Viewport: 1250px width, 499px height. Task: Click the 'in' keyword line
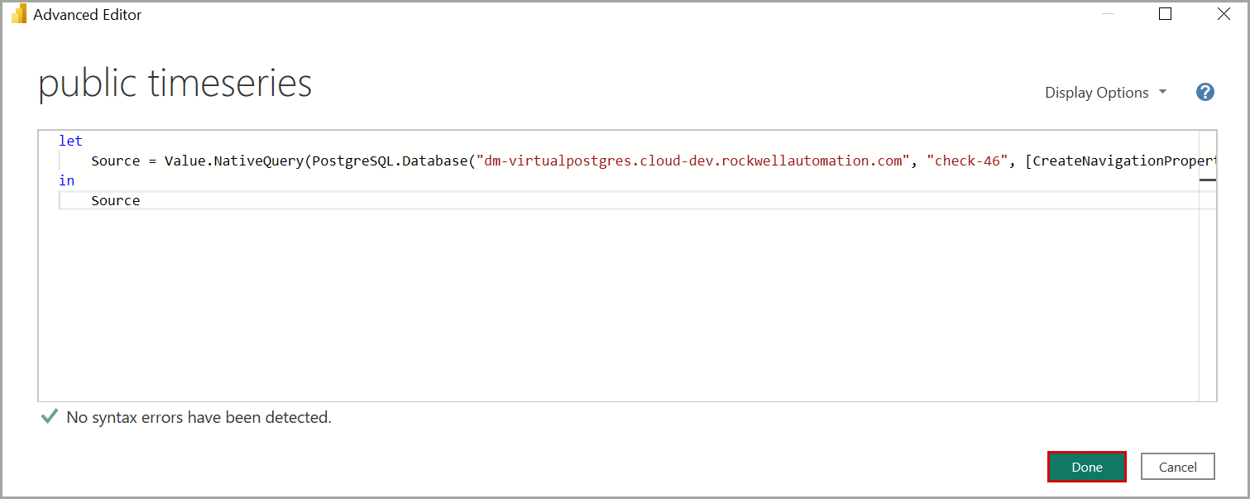pos(66,180)
